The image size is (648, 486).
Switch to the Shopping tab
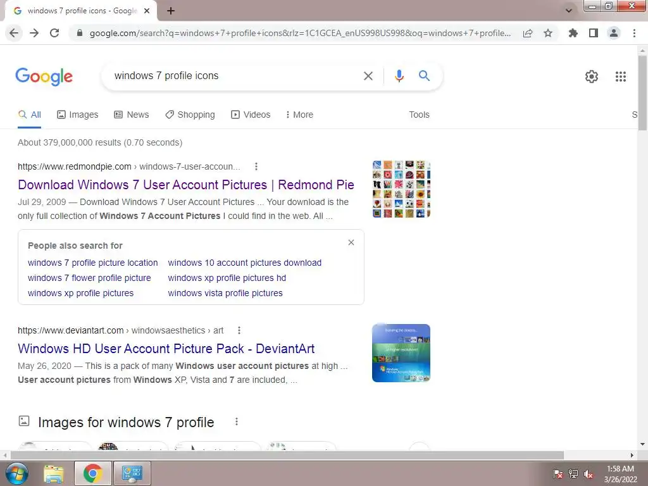[x=190, y=115]
